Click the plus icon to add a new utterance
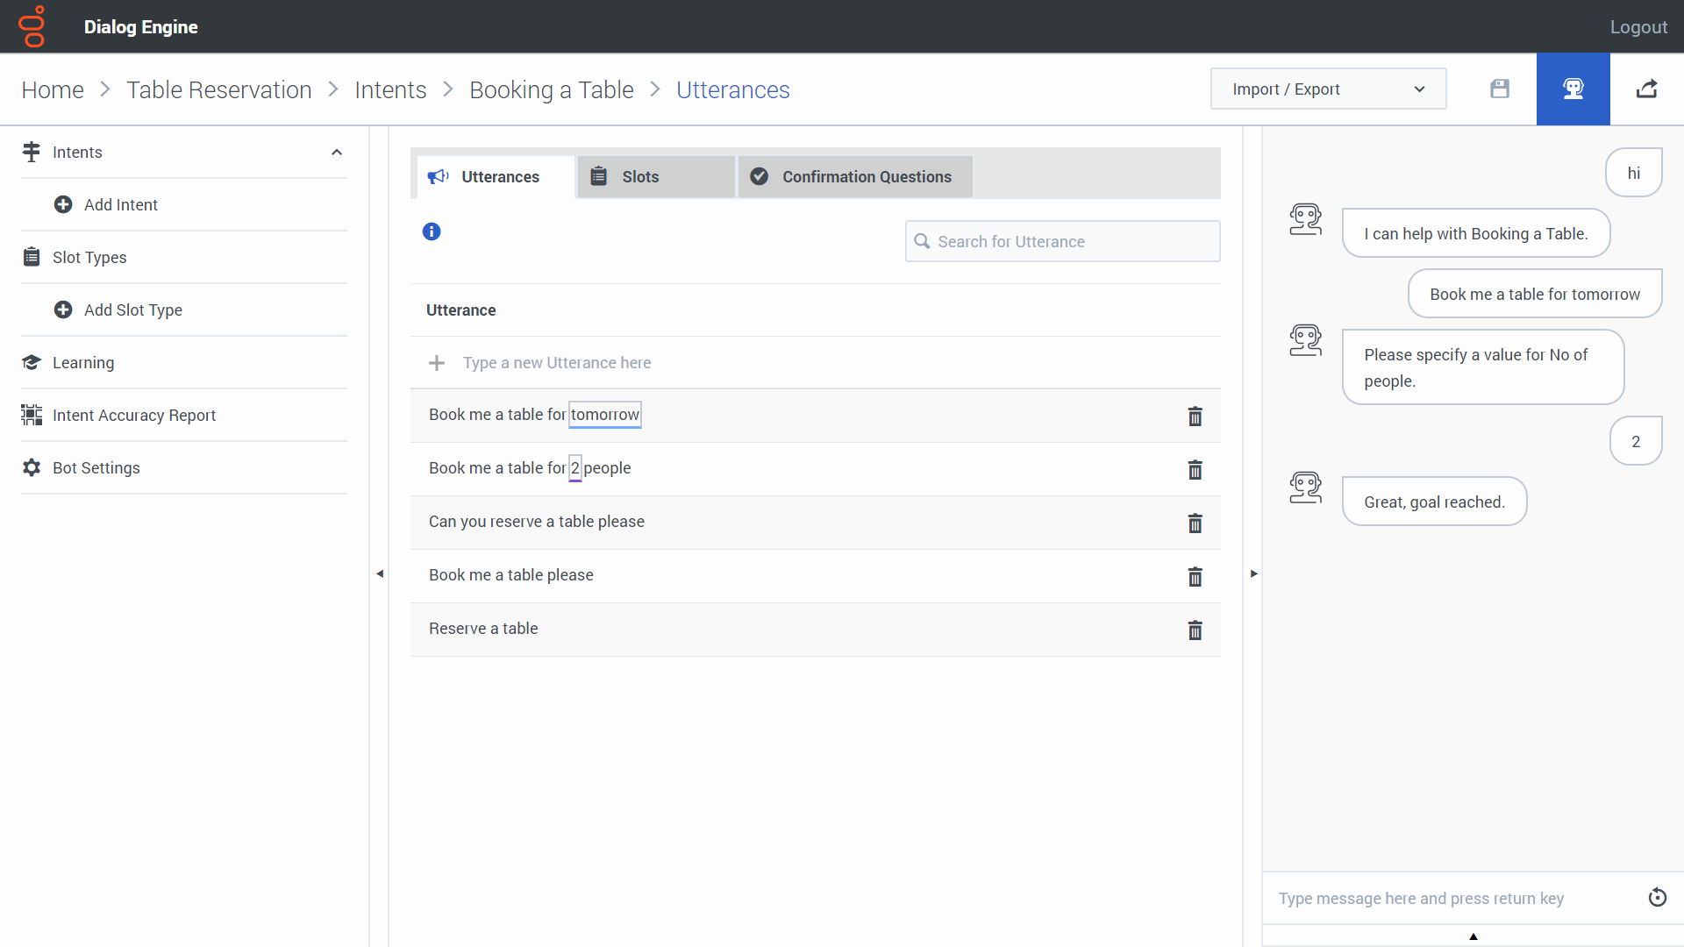The width and height of the screenshot is (1684, 947). (x=437, y=363)
